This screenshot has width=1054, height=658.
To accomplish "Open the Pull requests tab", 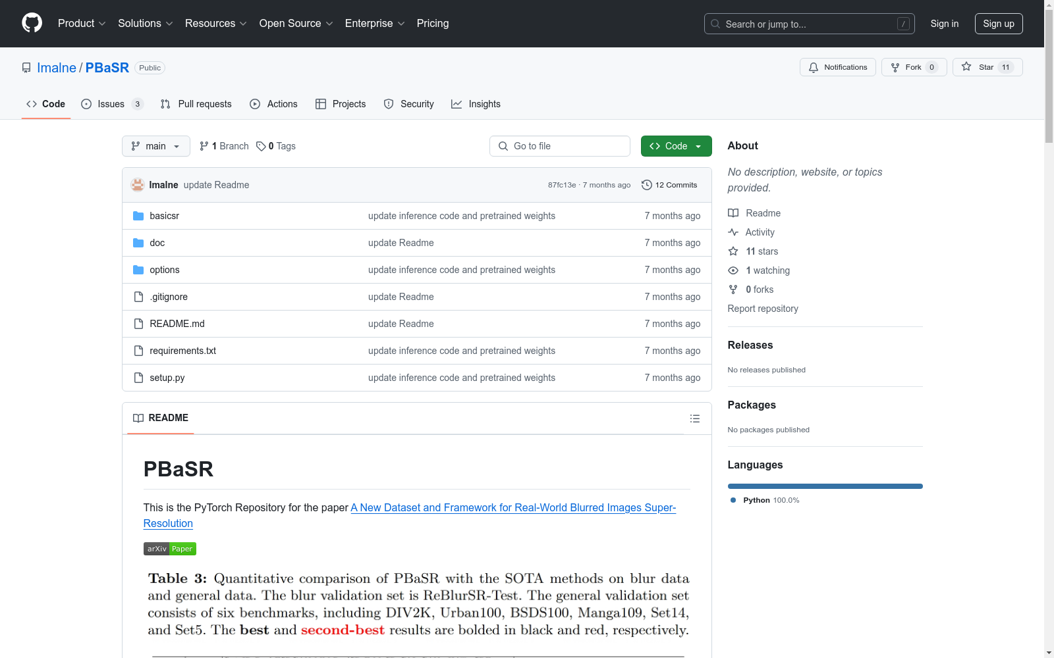I will point(196,104).
